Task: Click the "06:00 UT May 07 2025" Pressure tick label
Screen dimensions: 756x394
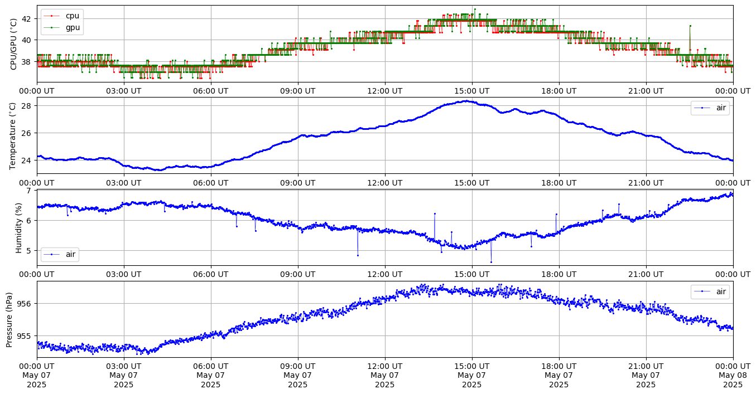Action: [x=211, y=376]
